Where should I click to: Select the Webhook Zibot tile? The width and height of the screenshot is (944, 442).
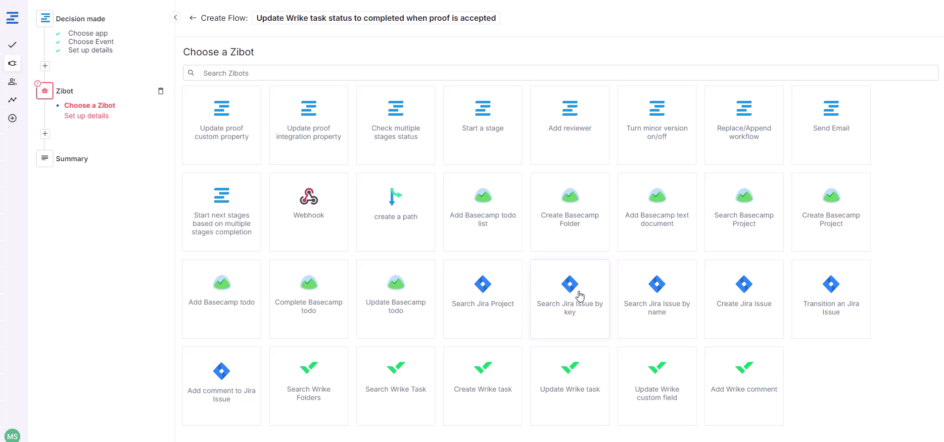pos(309,212)
